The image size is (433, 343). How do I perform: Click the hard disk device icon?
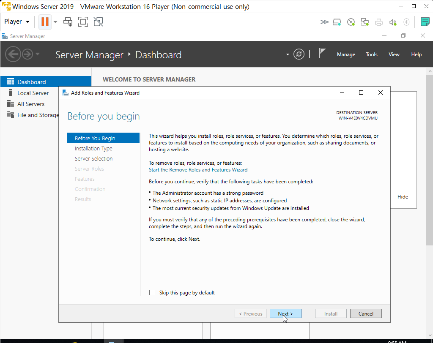click(337, 22)
